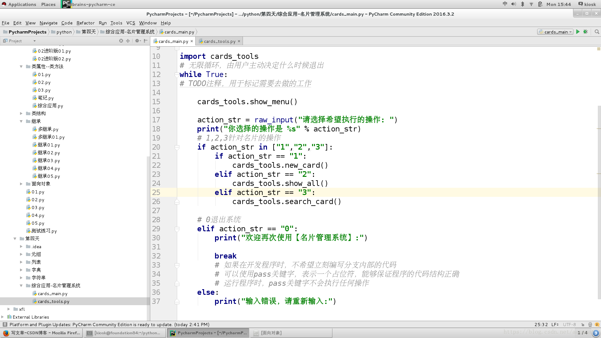Hide the Project tool window
This screenshot has width=601, height=338.
(146, 41)
